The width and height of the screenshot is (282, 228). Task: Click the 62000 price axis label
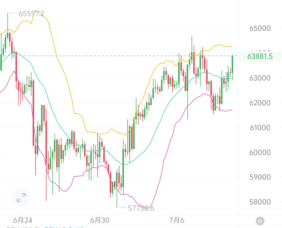(x=260, y=103)
